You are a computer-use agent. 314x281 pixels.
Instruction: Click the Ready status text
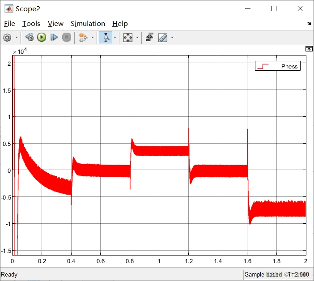point(9,274)
